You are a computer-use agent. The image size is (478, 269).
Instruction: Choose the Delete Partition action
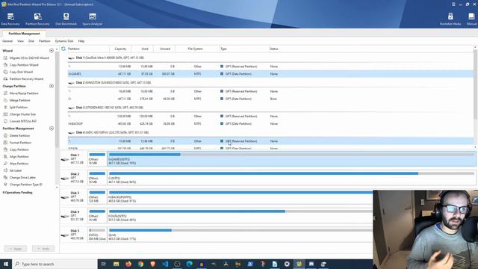16,136
